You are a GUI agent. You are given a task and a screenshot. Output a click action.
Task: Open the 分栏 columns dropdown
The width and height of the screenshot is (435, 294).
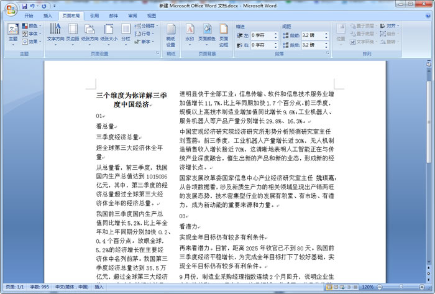126,32
